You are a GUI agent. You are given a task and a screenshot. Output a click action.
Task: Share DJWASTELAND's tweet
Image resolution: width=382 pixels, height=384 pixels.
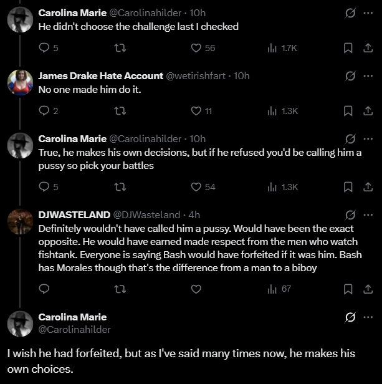click(367, 289)
